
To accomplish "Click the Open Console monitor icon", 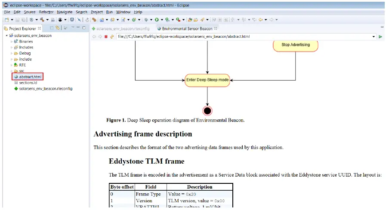I will click(x=72, y=20).
